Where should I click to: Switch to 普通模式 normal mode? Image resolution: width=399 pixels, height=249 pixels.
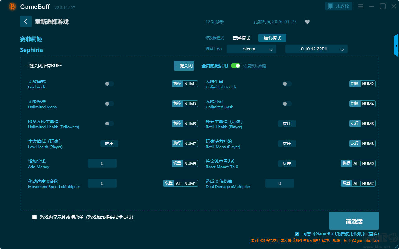click(x=241, y=38)
